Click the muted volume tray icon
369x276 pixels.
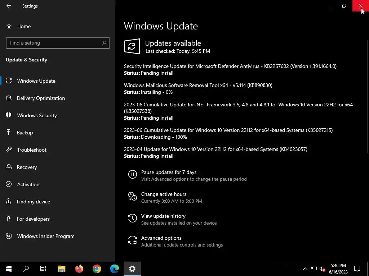pos(323,269)
